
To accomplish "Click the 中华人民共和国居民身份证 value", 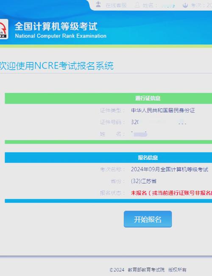I will 163,111.
